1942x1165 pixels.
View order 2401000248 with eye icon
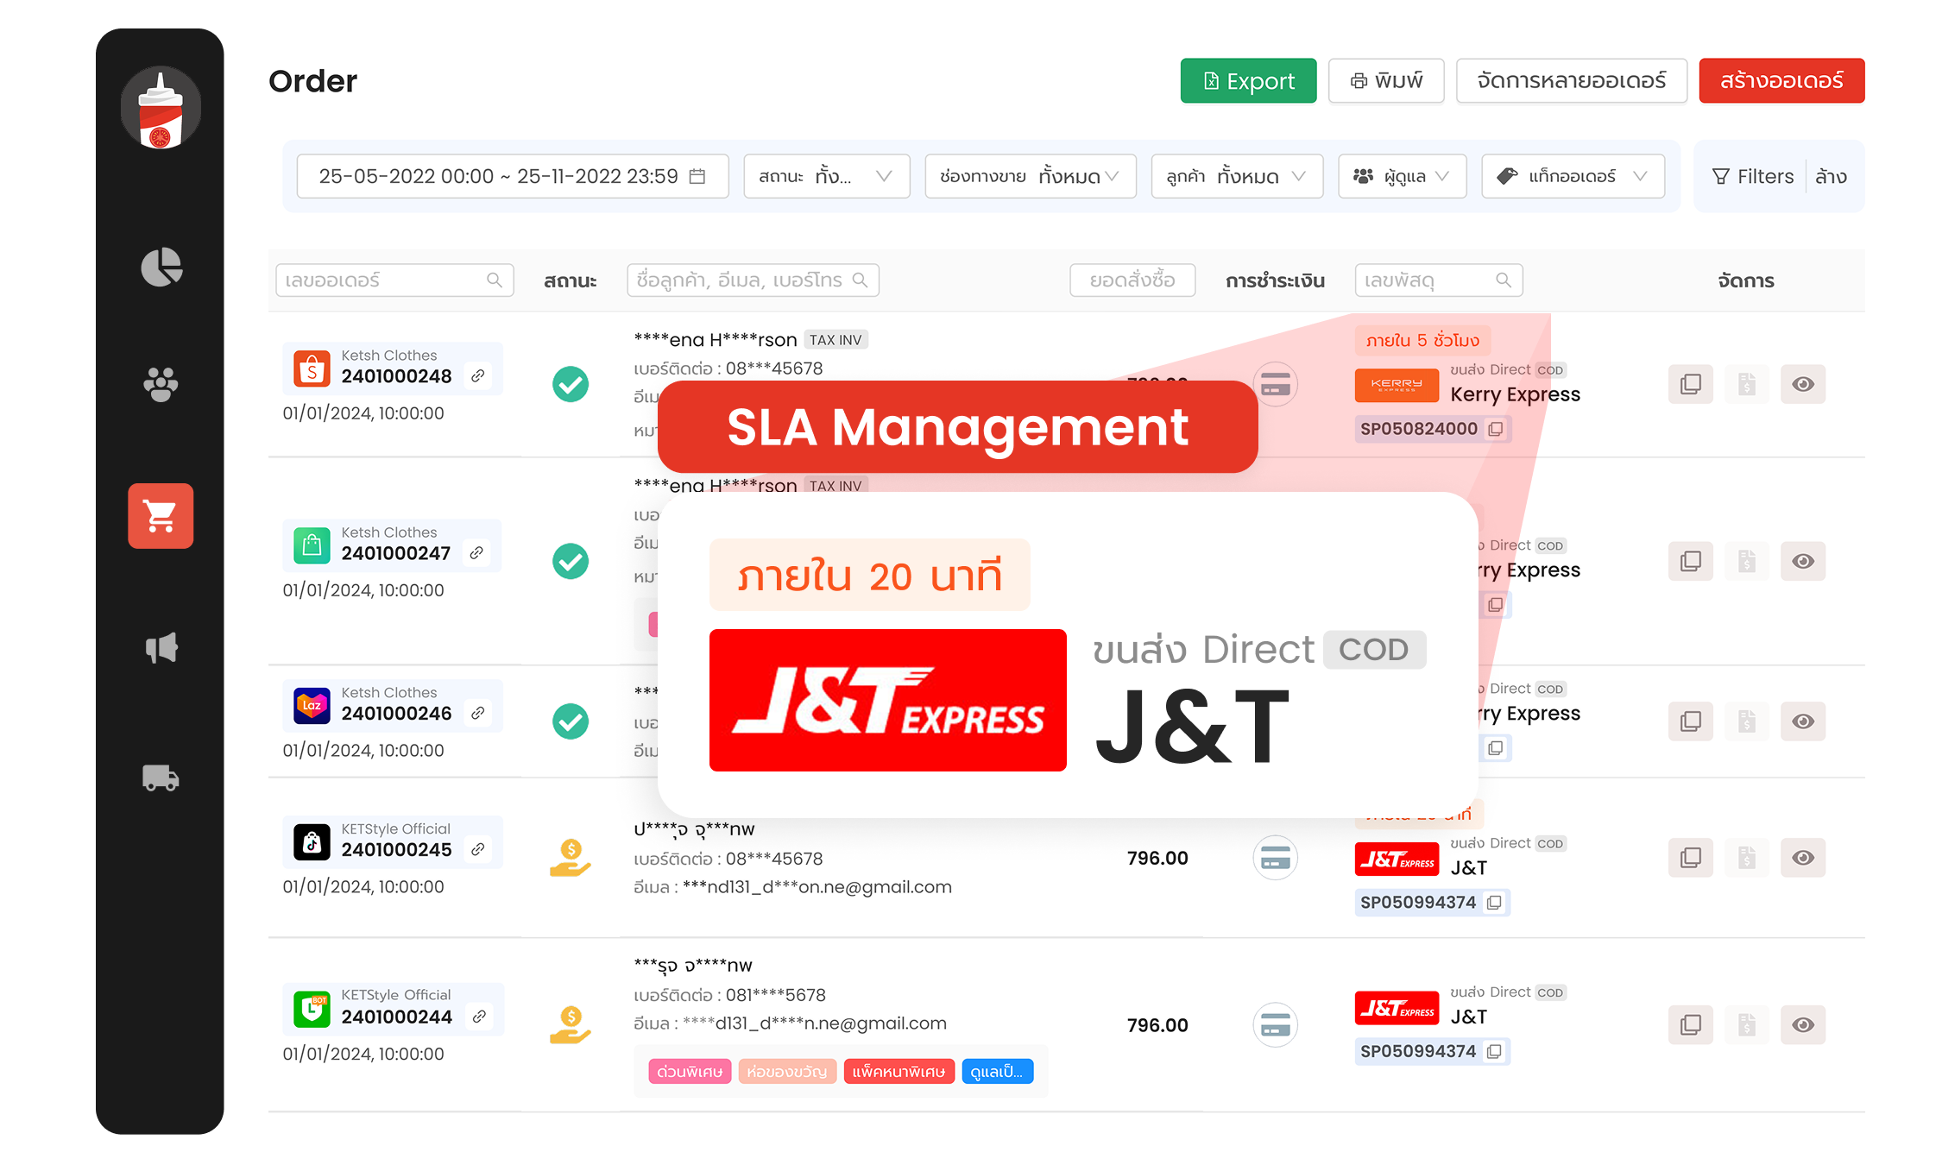[1802, 384]
